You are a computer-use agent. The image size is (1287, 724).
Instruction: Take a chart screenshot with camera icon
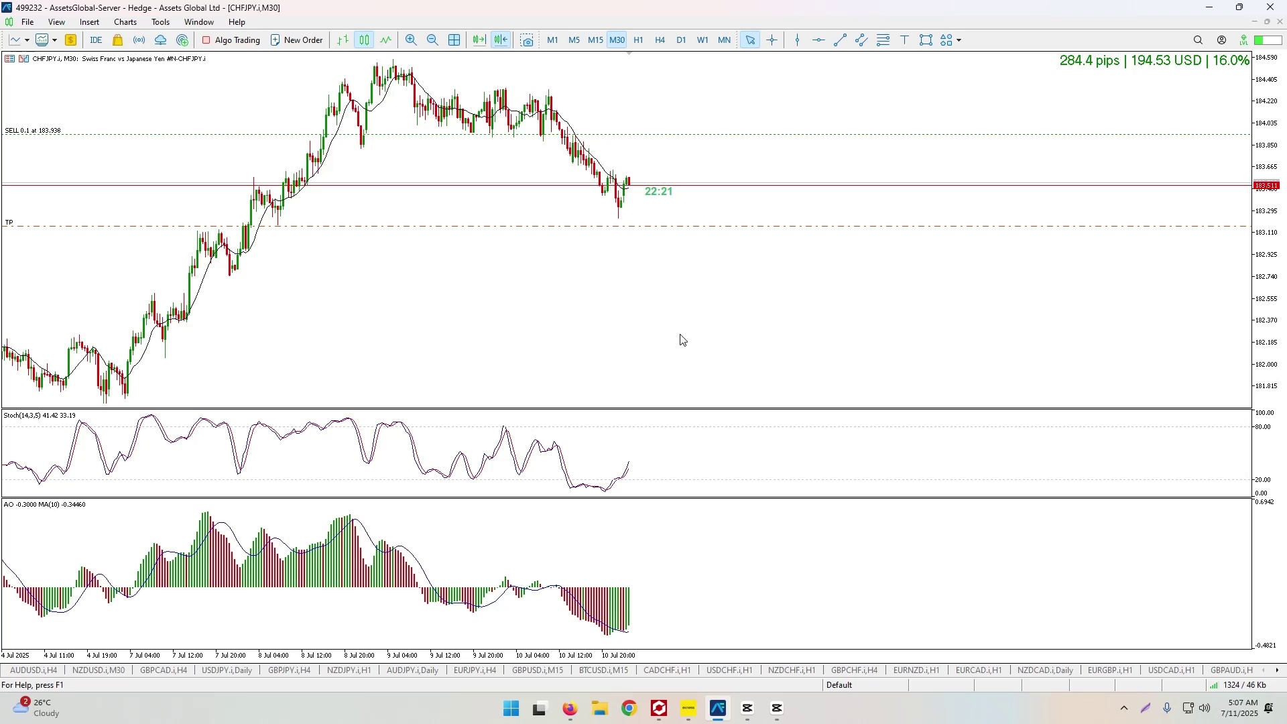pyautogui.click(x=528, y=40)
